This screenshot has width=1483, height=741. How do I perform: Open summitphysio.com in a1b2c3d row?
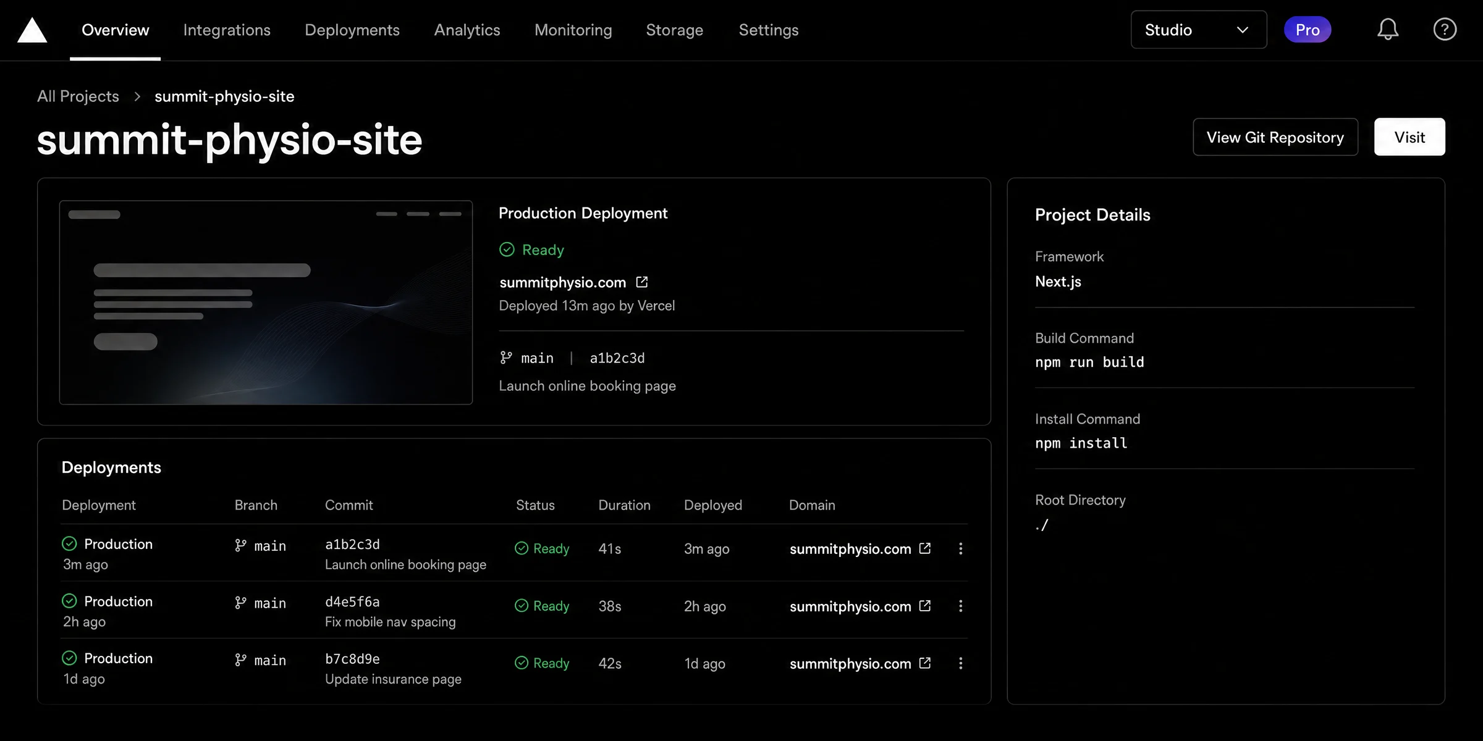tap(850, 549)
